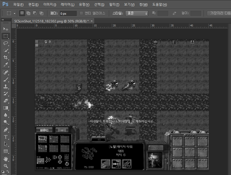Open the 창(W) menu
231x175 pixels.
point(143,5)
